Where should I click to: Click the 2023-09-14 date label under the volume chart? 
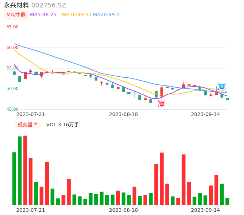[206, 210]
